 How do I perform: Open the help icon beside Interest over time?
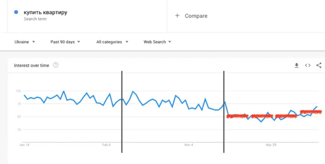pyautogui.click(x=56, y=65)
